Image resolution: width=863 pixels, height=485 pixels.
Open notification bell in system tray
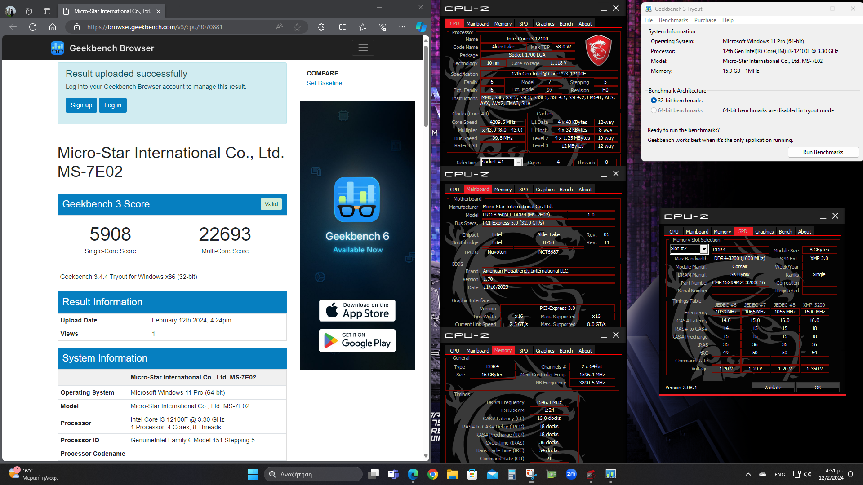point(850,474)
